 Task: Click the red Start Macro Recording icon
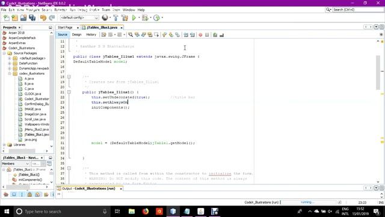200,35
